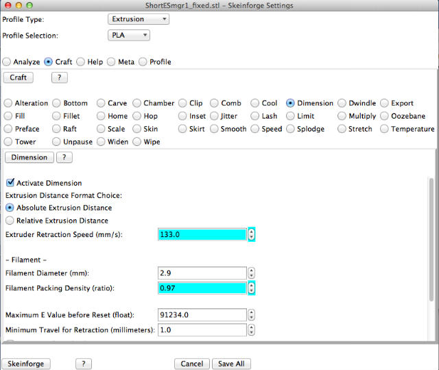
Task: Select the Tower plugin radio
Action: 8,142
